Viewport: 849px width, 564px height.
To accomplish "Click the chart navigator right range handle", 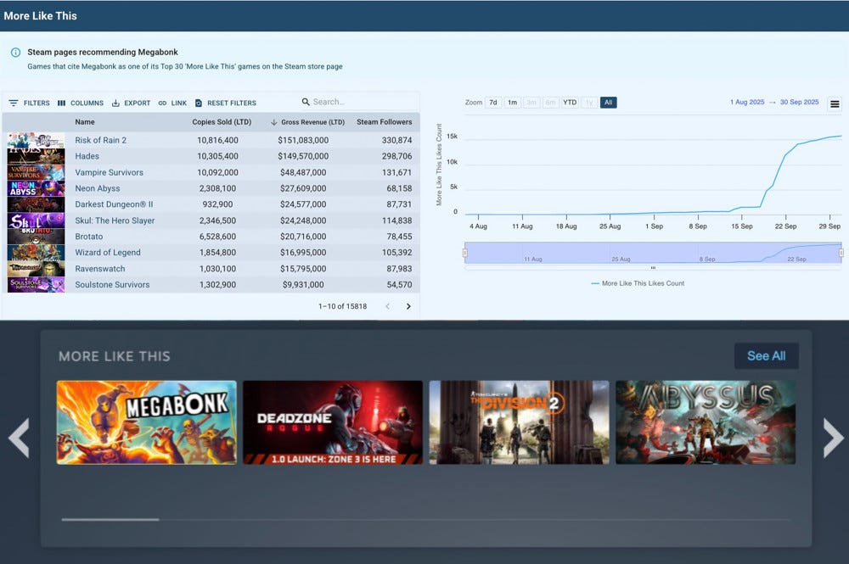I will tap(841, 253).
